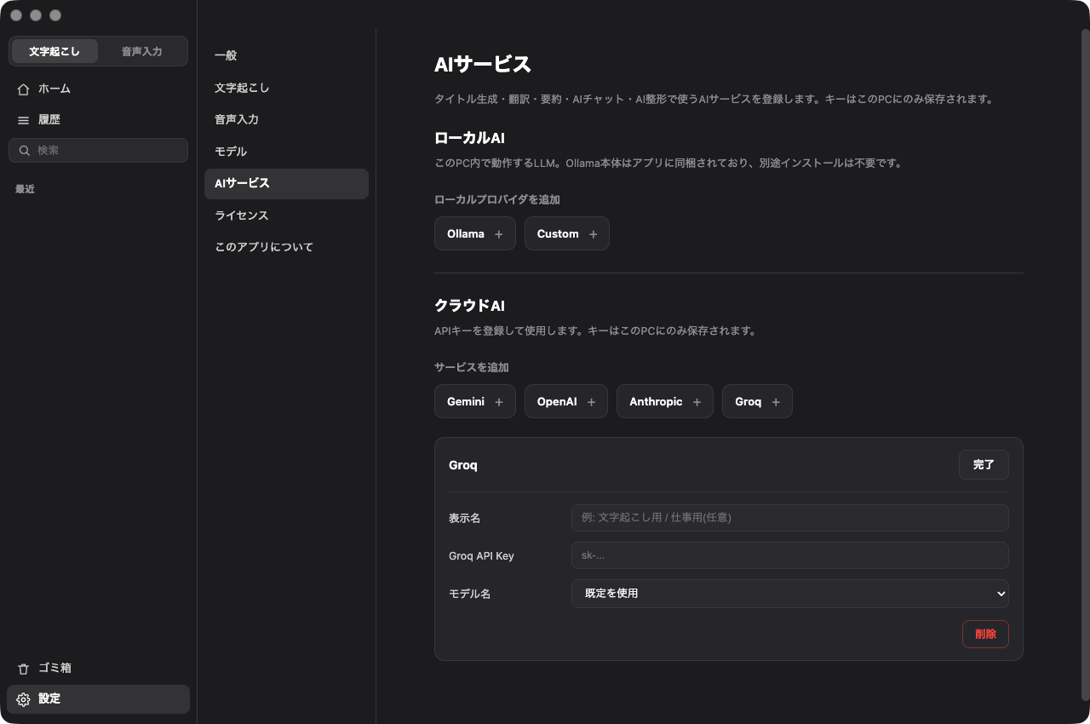Open ライセンス settings section
This screenshot has height=724, width=1090.
click(x=286, y=215)
